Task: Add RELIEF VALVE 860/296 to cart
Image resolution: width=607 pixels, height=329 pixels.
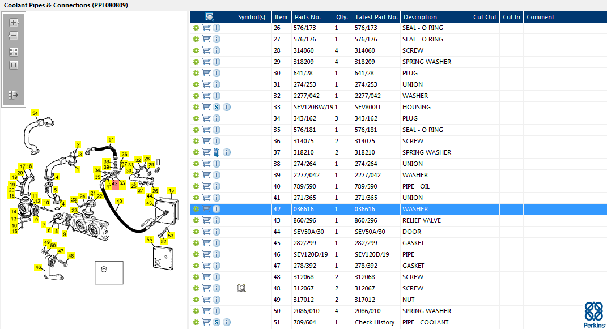Action: [206, 220]
